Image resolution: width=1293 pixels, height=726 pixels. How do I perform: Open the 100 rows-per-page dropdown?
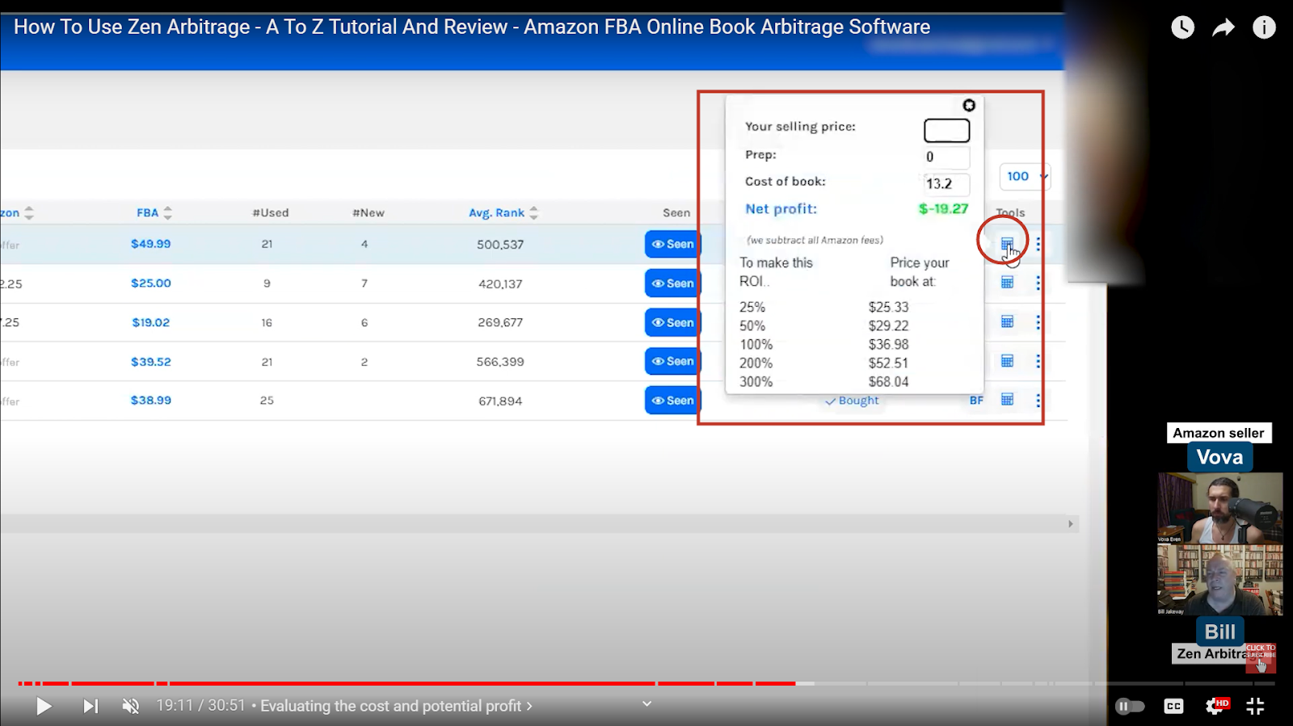coord(1026,176)
